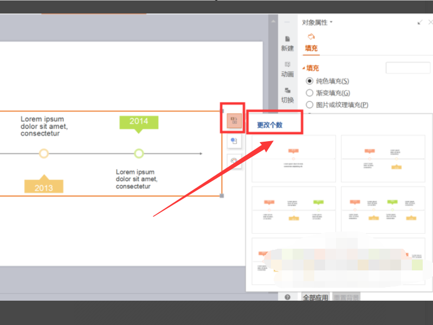Click the 全部应用 button
The width and height of the screenshot is (433, 325).
315,297
